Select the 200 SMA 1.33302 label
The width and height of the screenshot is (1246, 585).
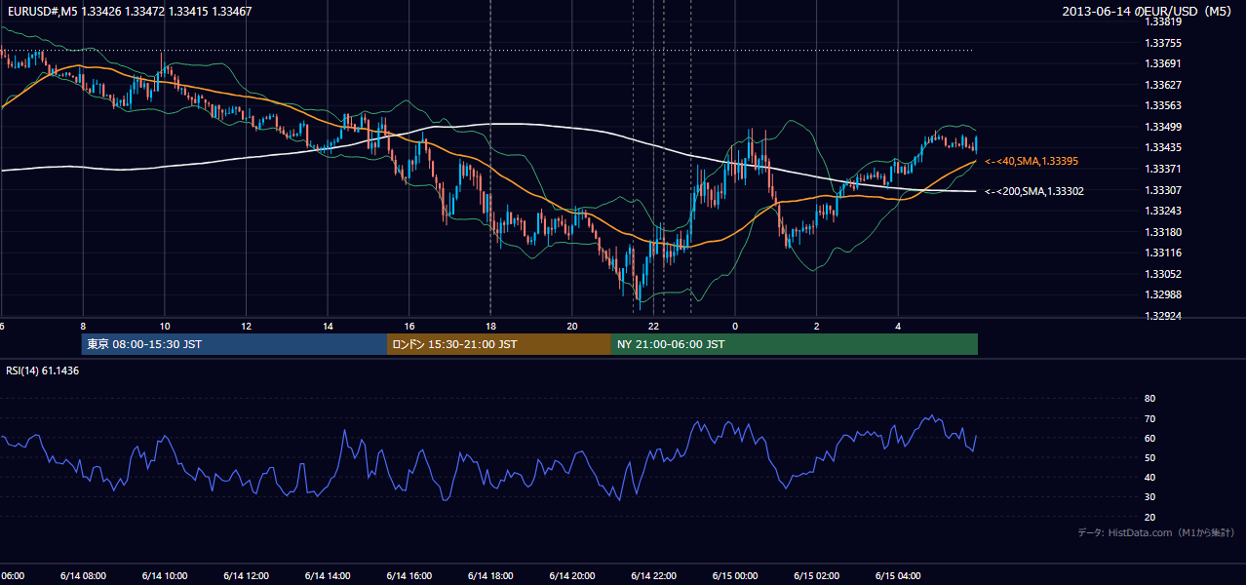[1034, 191]
